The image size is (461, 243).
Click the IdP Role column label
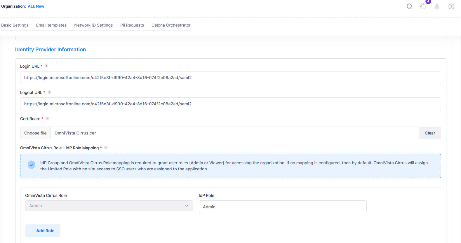[x=206, y=195]
